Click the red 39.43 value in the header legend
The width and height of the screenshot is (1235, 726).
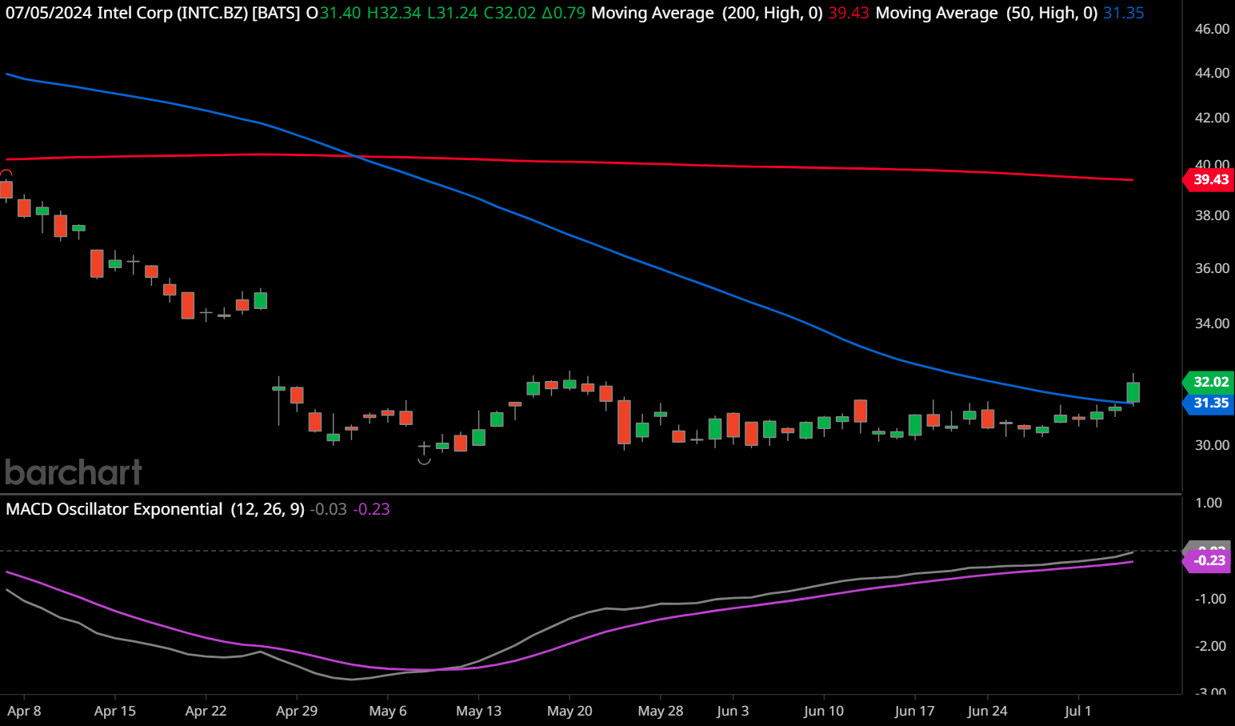point(849,14)
